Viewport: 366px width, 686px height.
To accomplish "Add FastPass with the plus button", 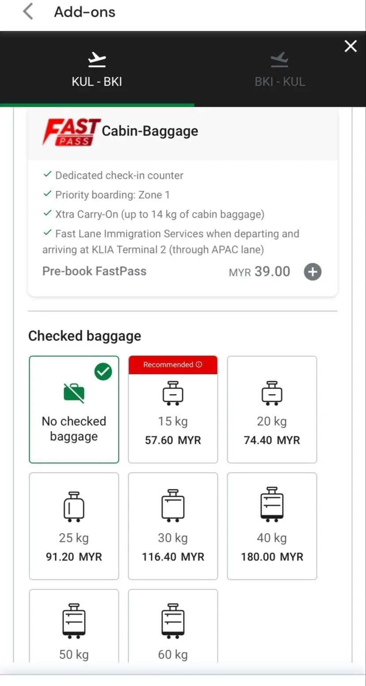I will click(313, 272).
